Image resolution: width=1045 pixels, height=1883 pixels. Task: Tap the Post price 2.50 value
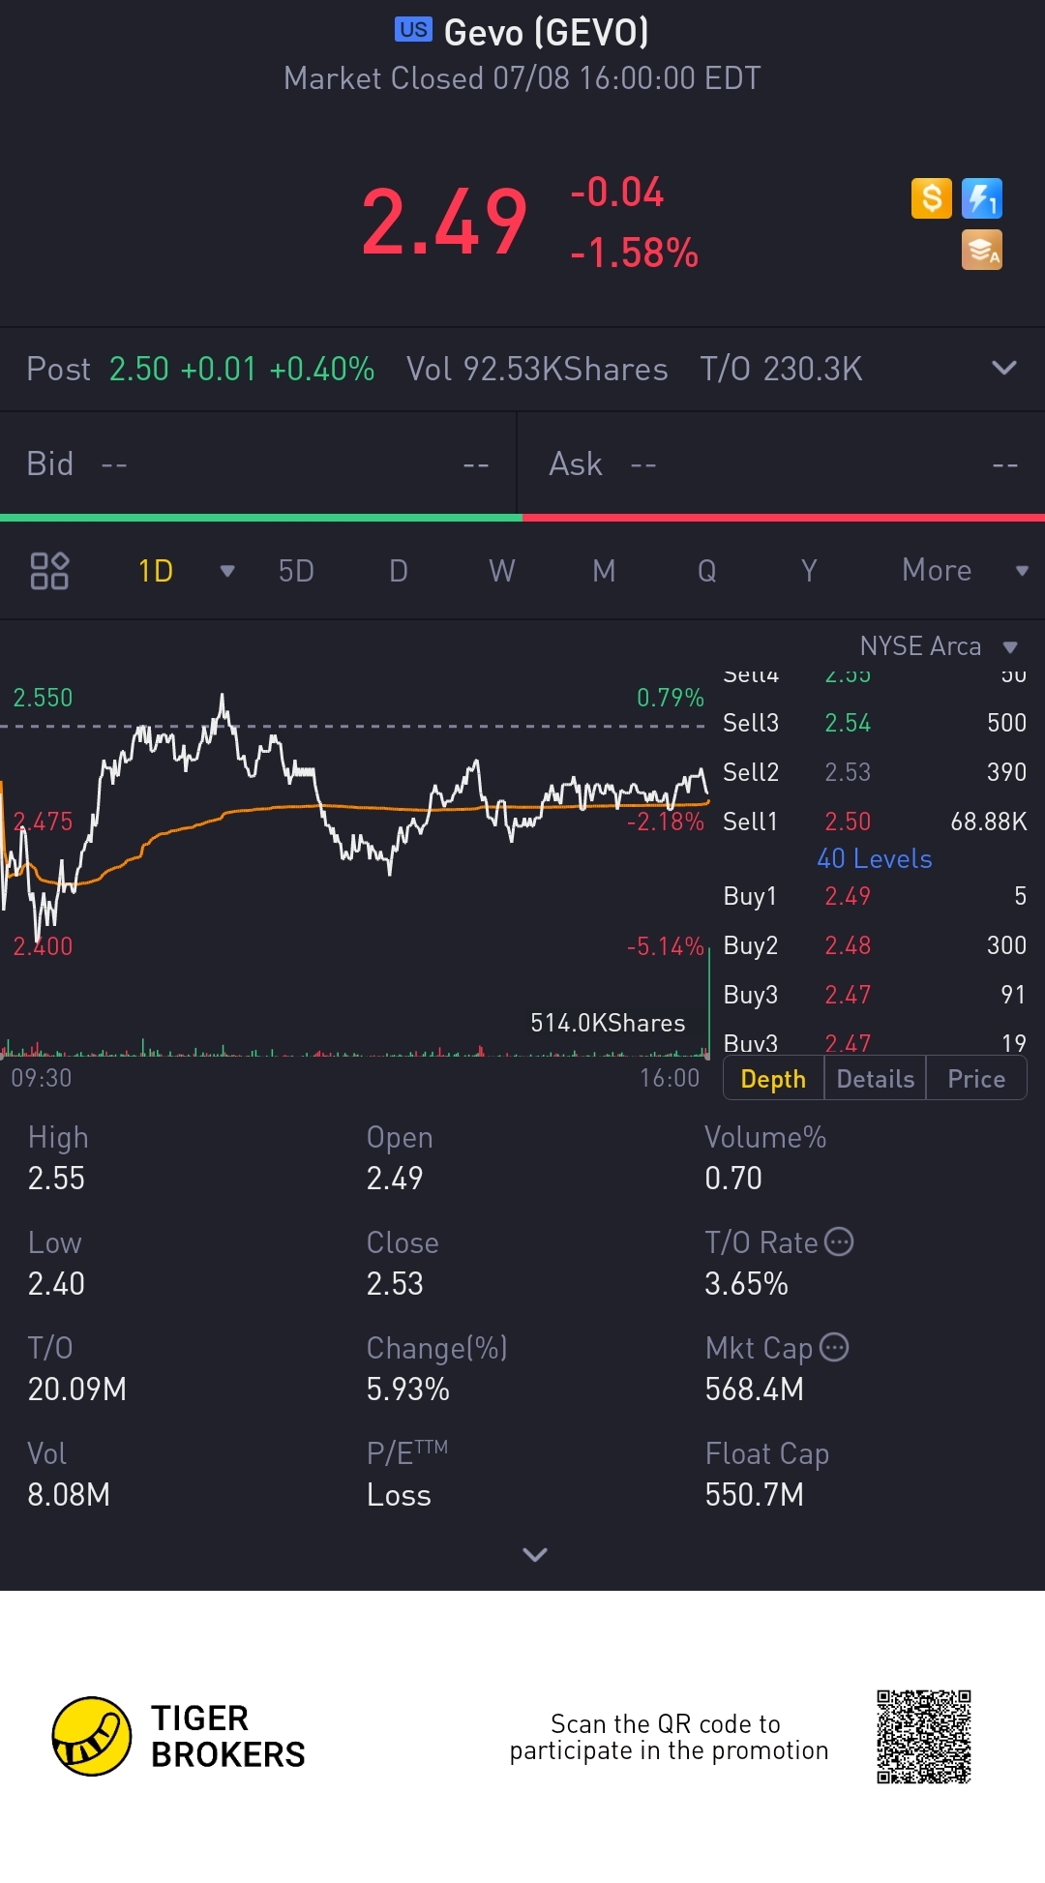click(x=139, y=369)
